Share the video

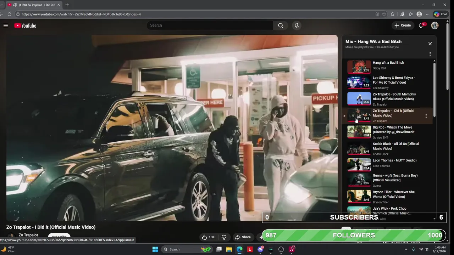[243, 237]
